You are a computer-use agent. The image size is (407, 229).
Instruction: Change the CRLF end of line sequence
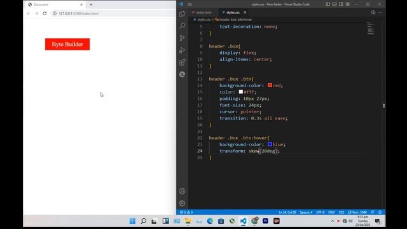pyautogui.click(x=331, y=212)
